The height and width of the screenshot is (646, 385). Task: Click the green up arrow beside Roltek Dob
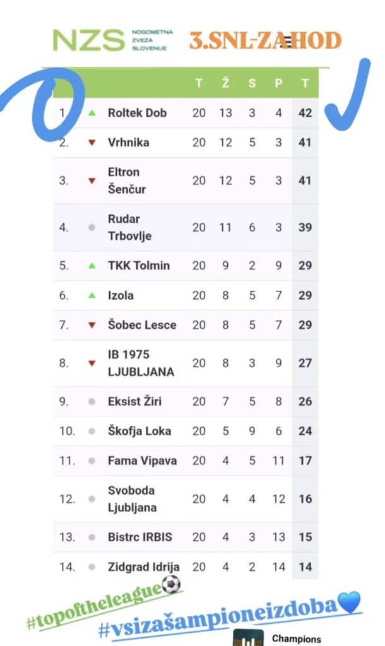click(92, 113)
